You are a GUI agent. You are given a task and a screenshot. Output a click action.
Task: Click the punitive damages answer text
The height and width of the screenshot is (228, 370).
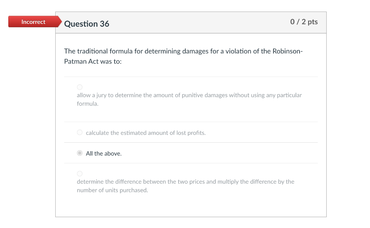(189, 99)
